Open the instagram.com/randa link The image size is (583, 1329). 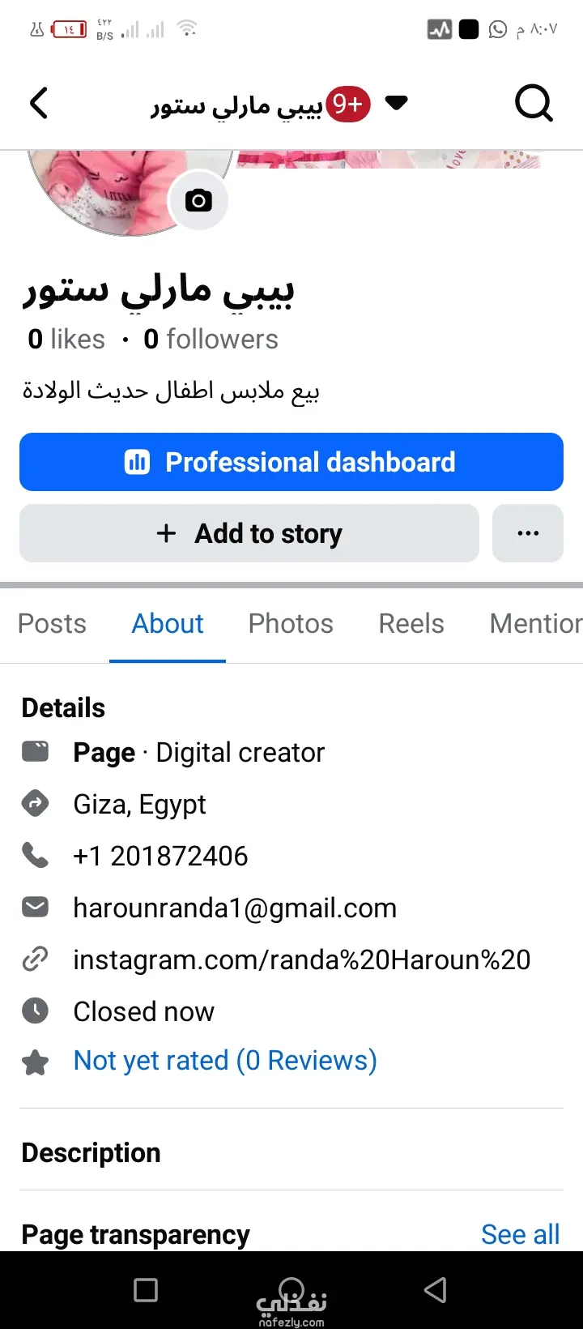(x=302, y=959)
